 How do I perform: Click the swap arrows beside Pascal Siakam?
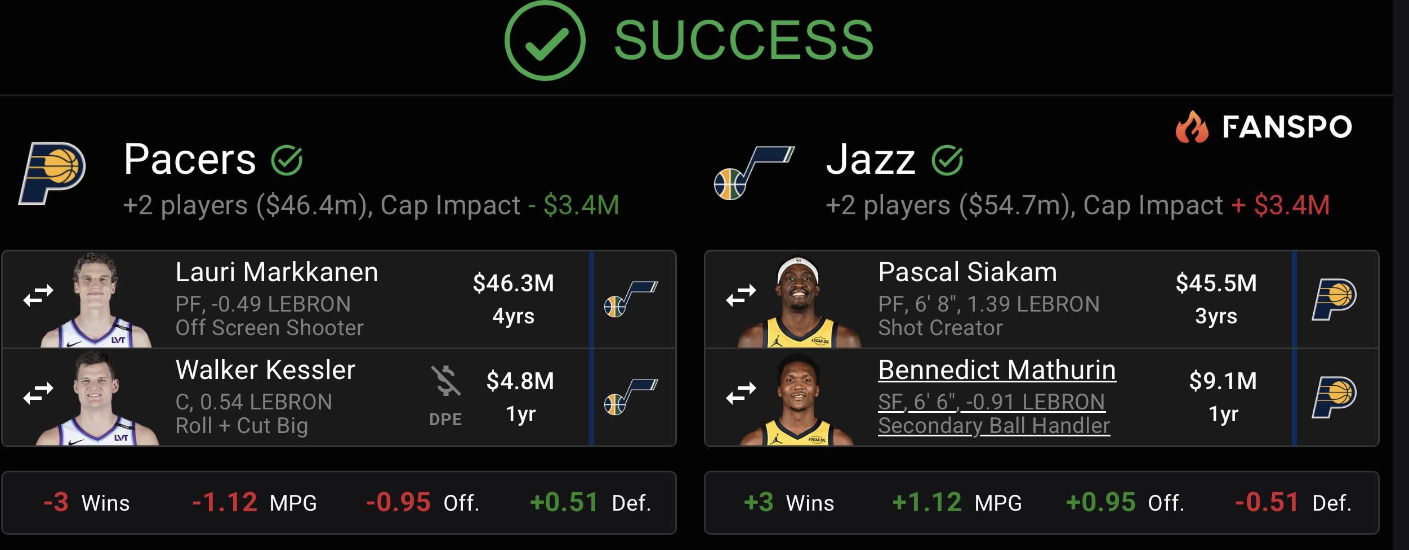pos(741,295)
